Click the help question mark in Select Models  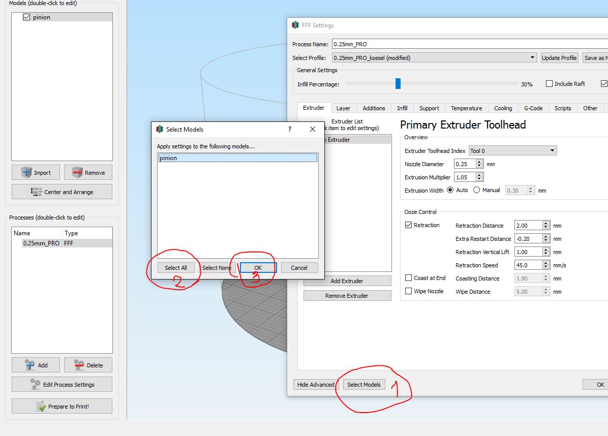click(290, 130)
